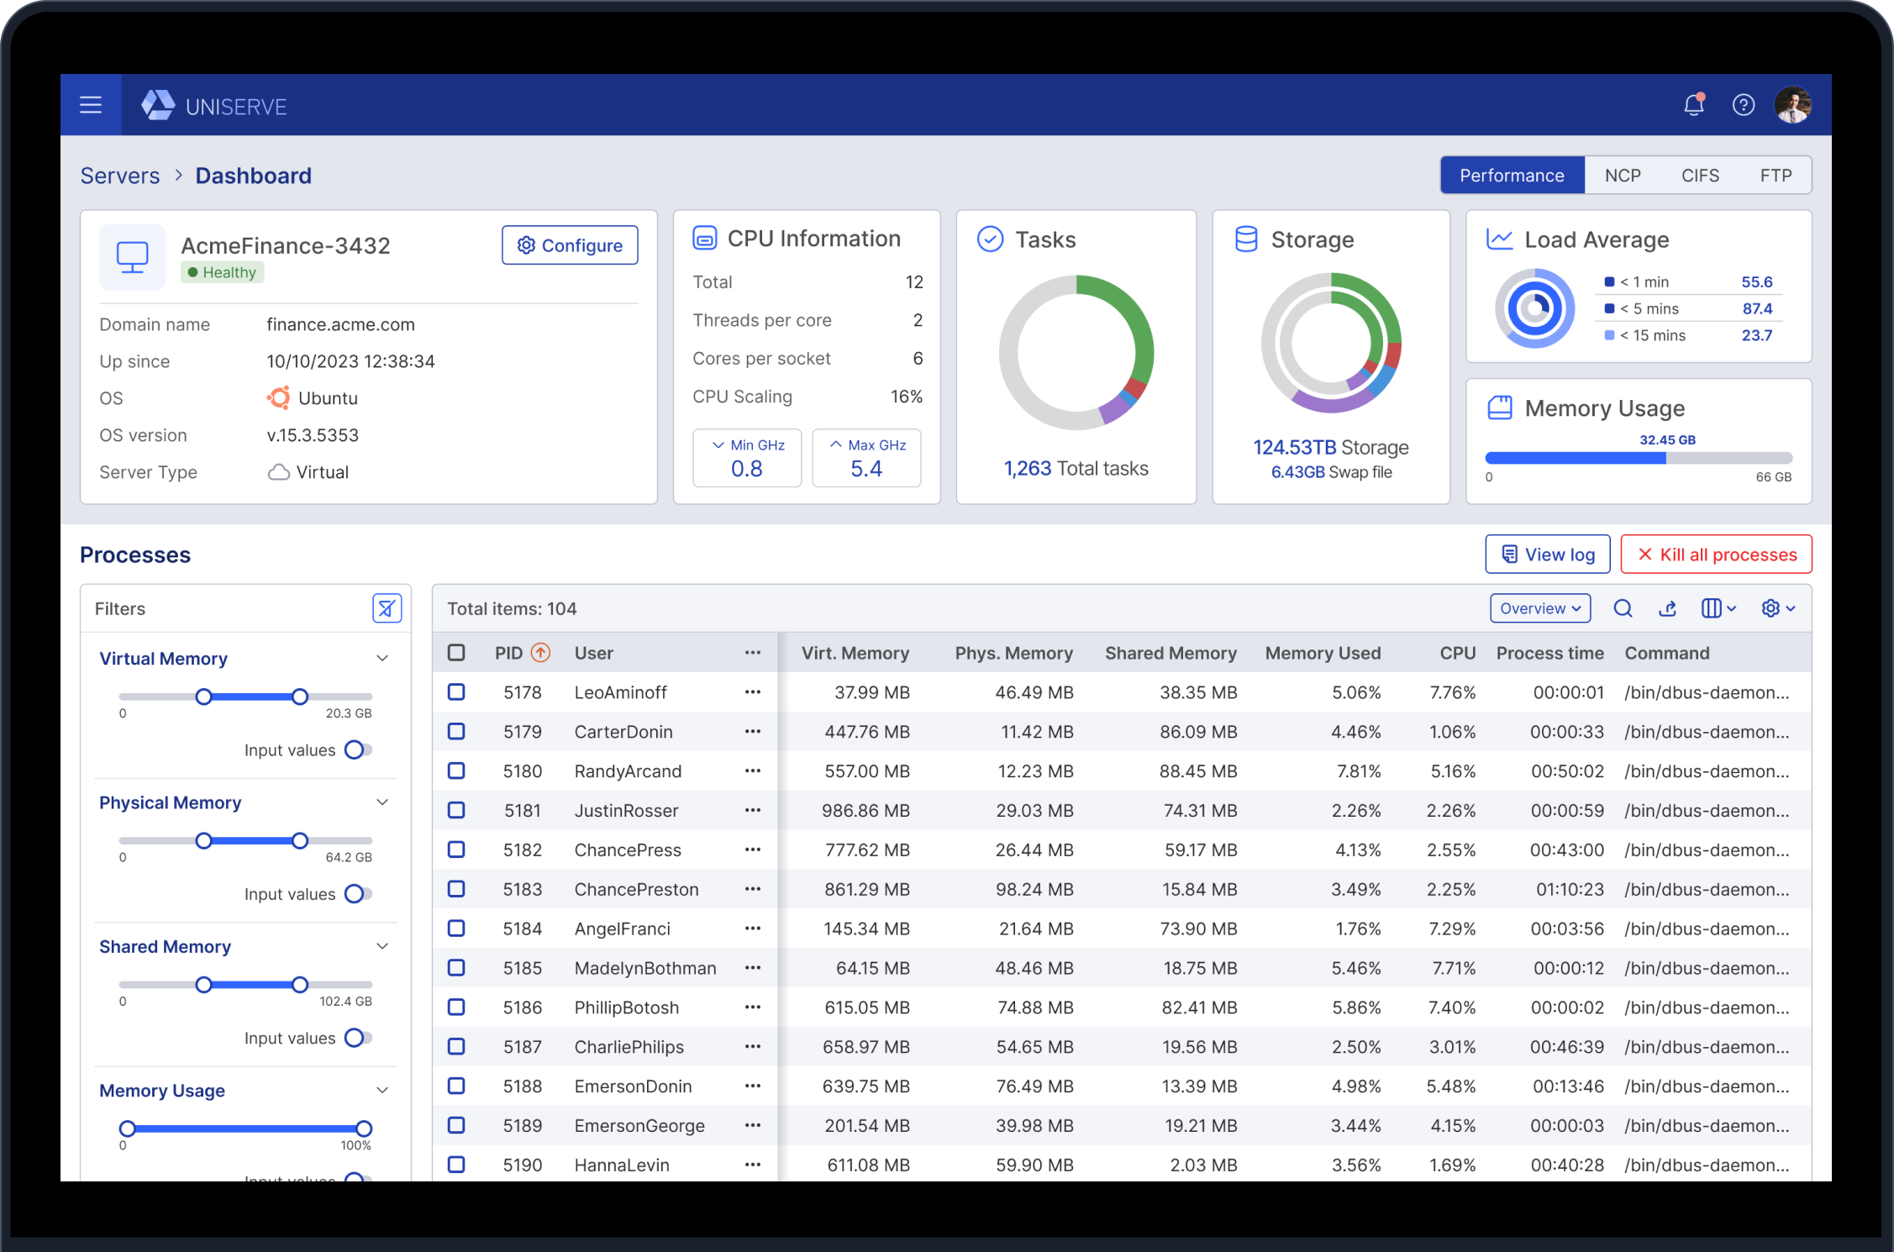The image size is (1894, 1252).
Task: Open the notifications bell
Action: (1694, 105)
